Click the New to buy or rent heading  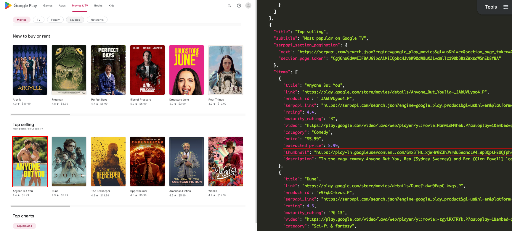click(x=31, y=36)
